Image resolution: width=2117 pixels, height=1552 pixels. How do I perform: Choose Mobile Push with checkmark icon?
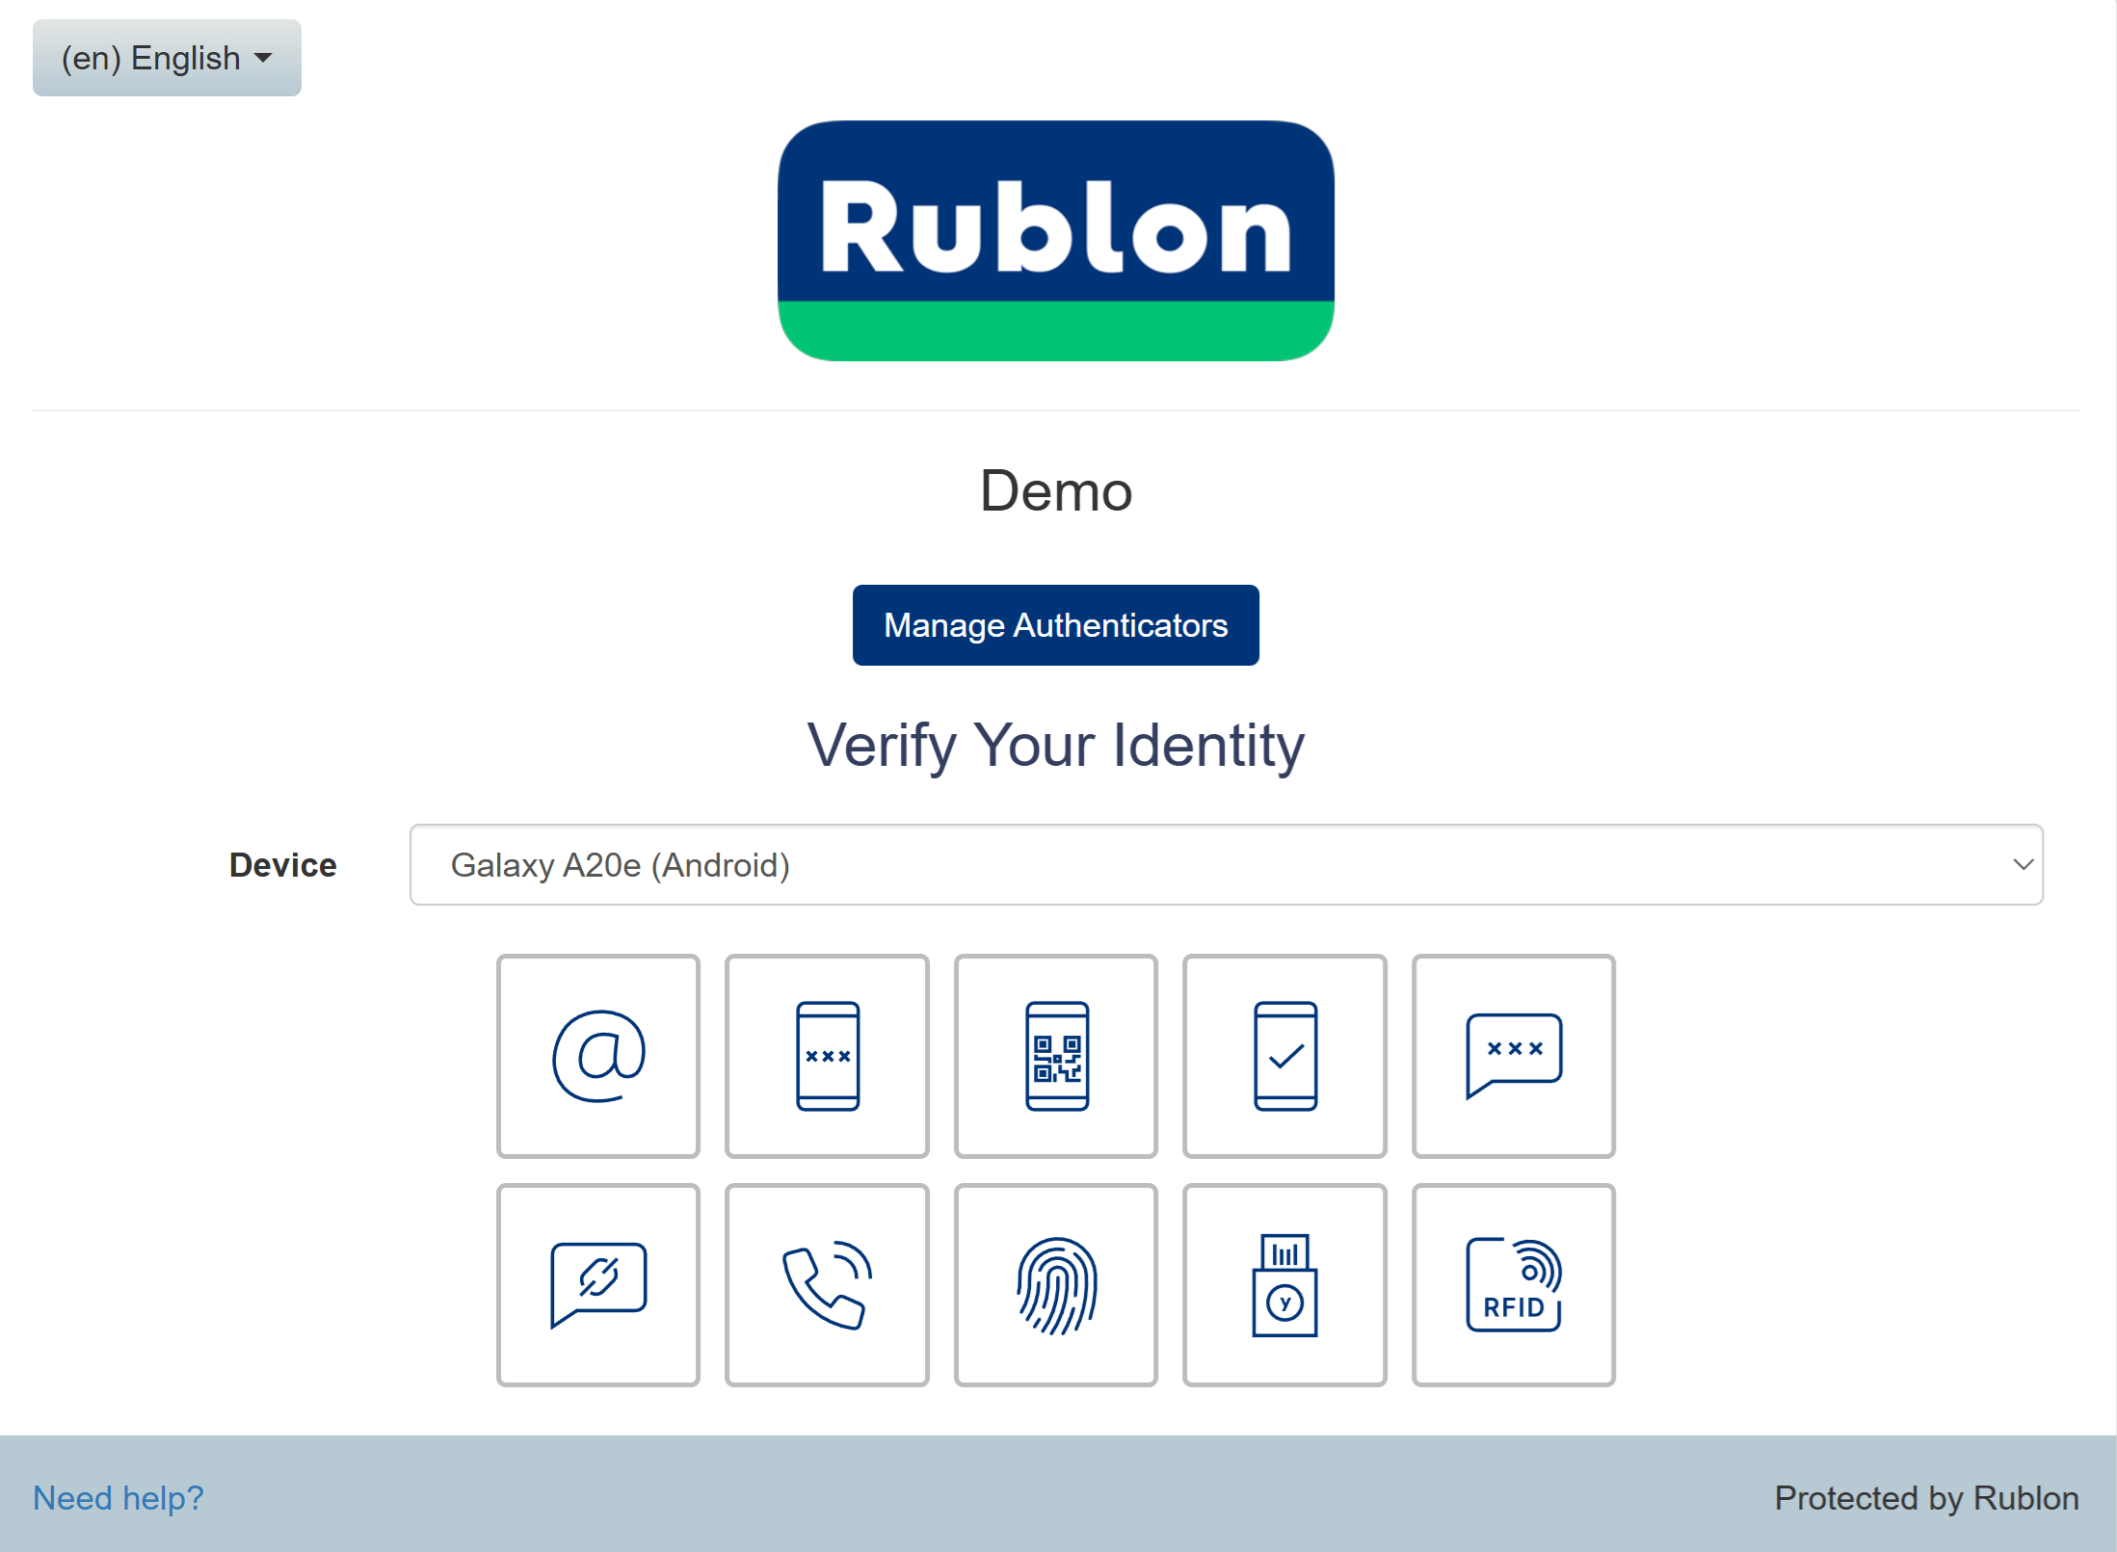[x=1284, y=1056]
